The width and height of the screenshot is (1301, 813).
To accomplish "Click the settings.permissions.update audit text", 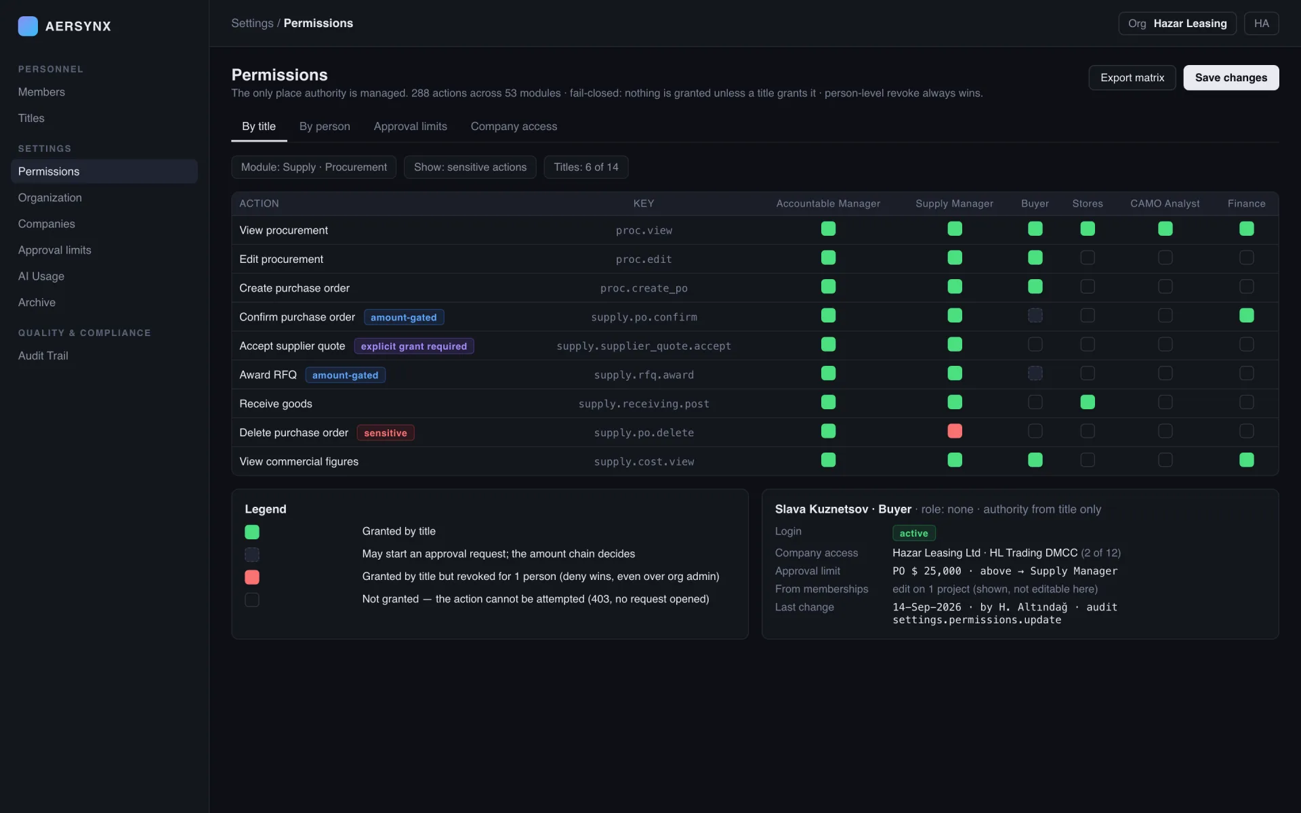I will [x=976, y=620].
